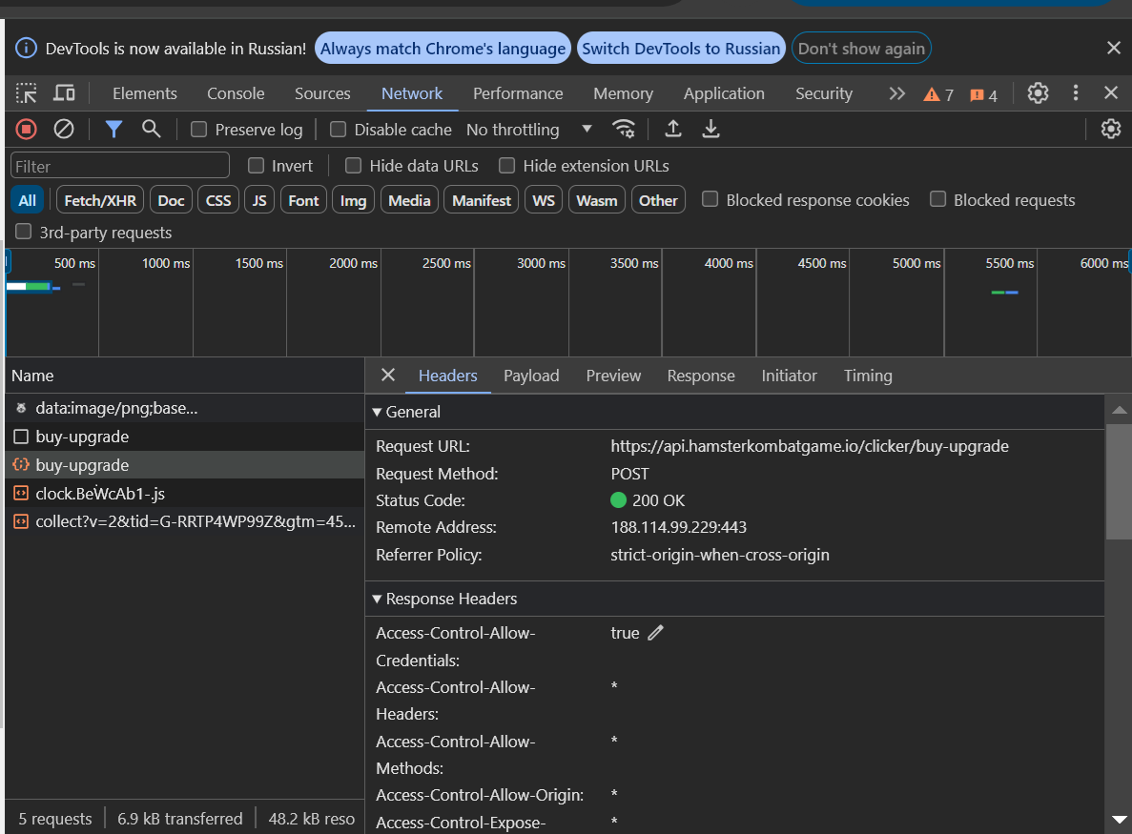1132x834 pixels.
Task: Filter requests by Font type
Action: coord(303,200)
